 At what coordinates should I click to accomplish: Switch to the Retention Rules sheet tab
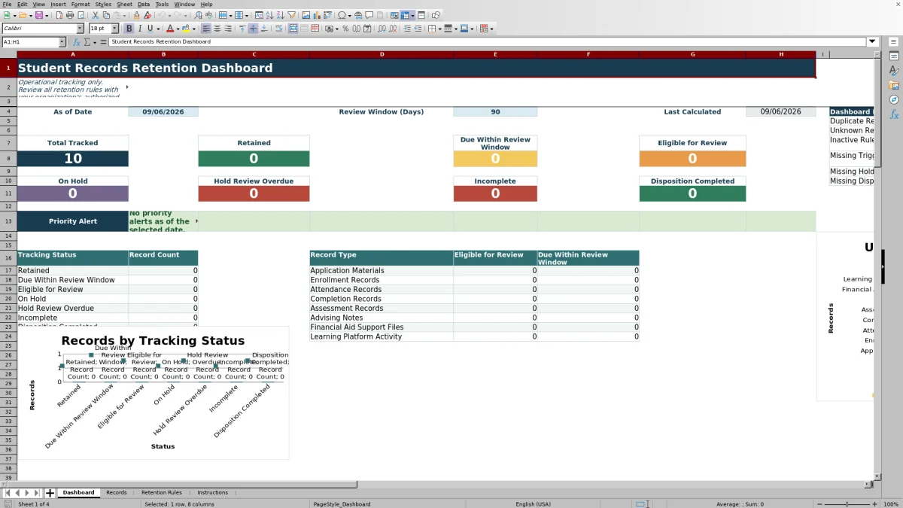(x=162, y=493)
